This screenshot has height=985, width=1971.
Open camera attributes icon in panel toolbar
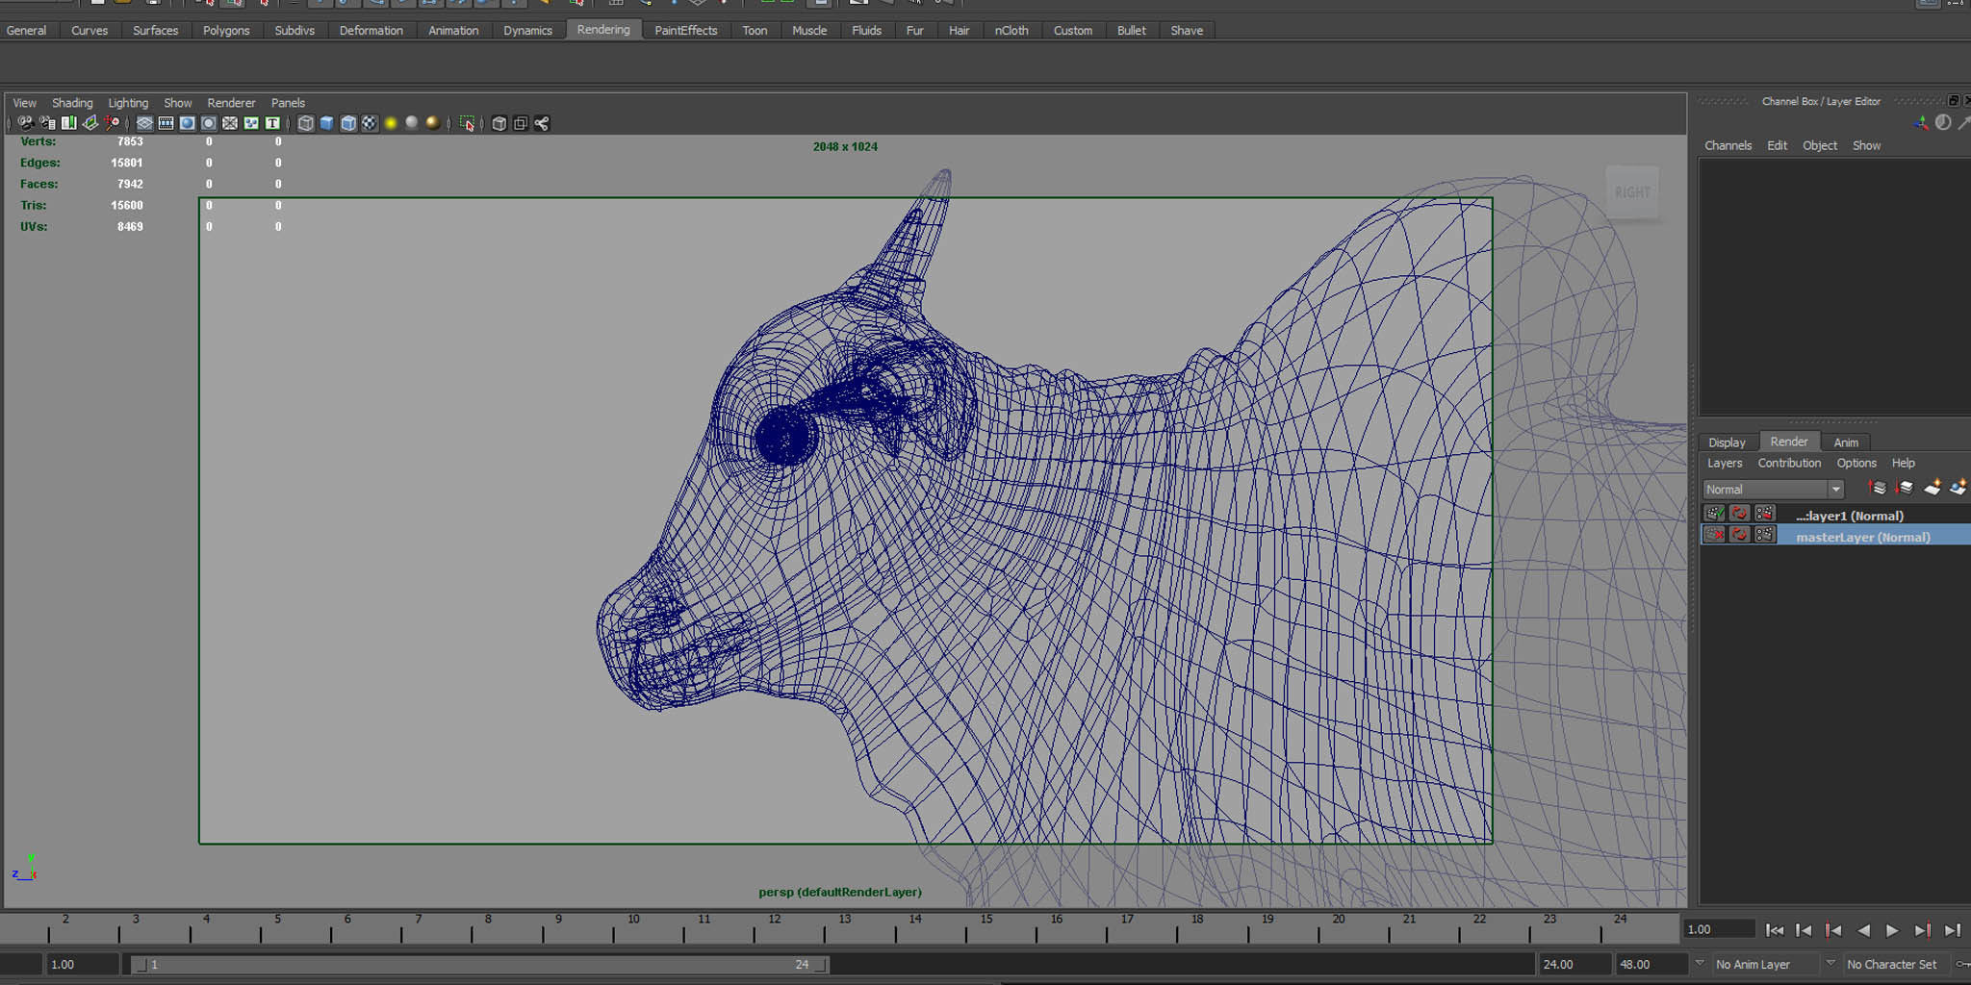[47, 123]
